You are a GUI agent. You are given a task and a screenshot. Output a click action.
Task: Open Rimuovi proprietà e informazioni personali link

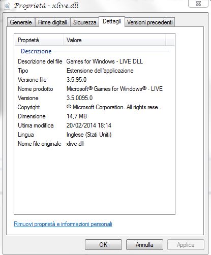tap(63, 224)
